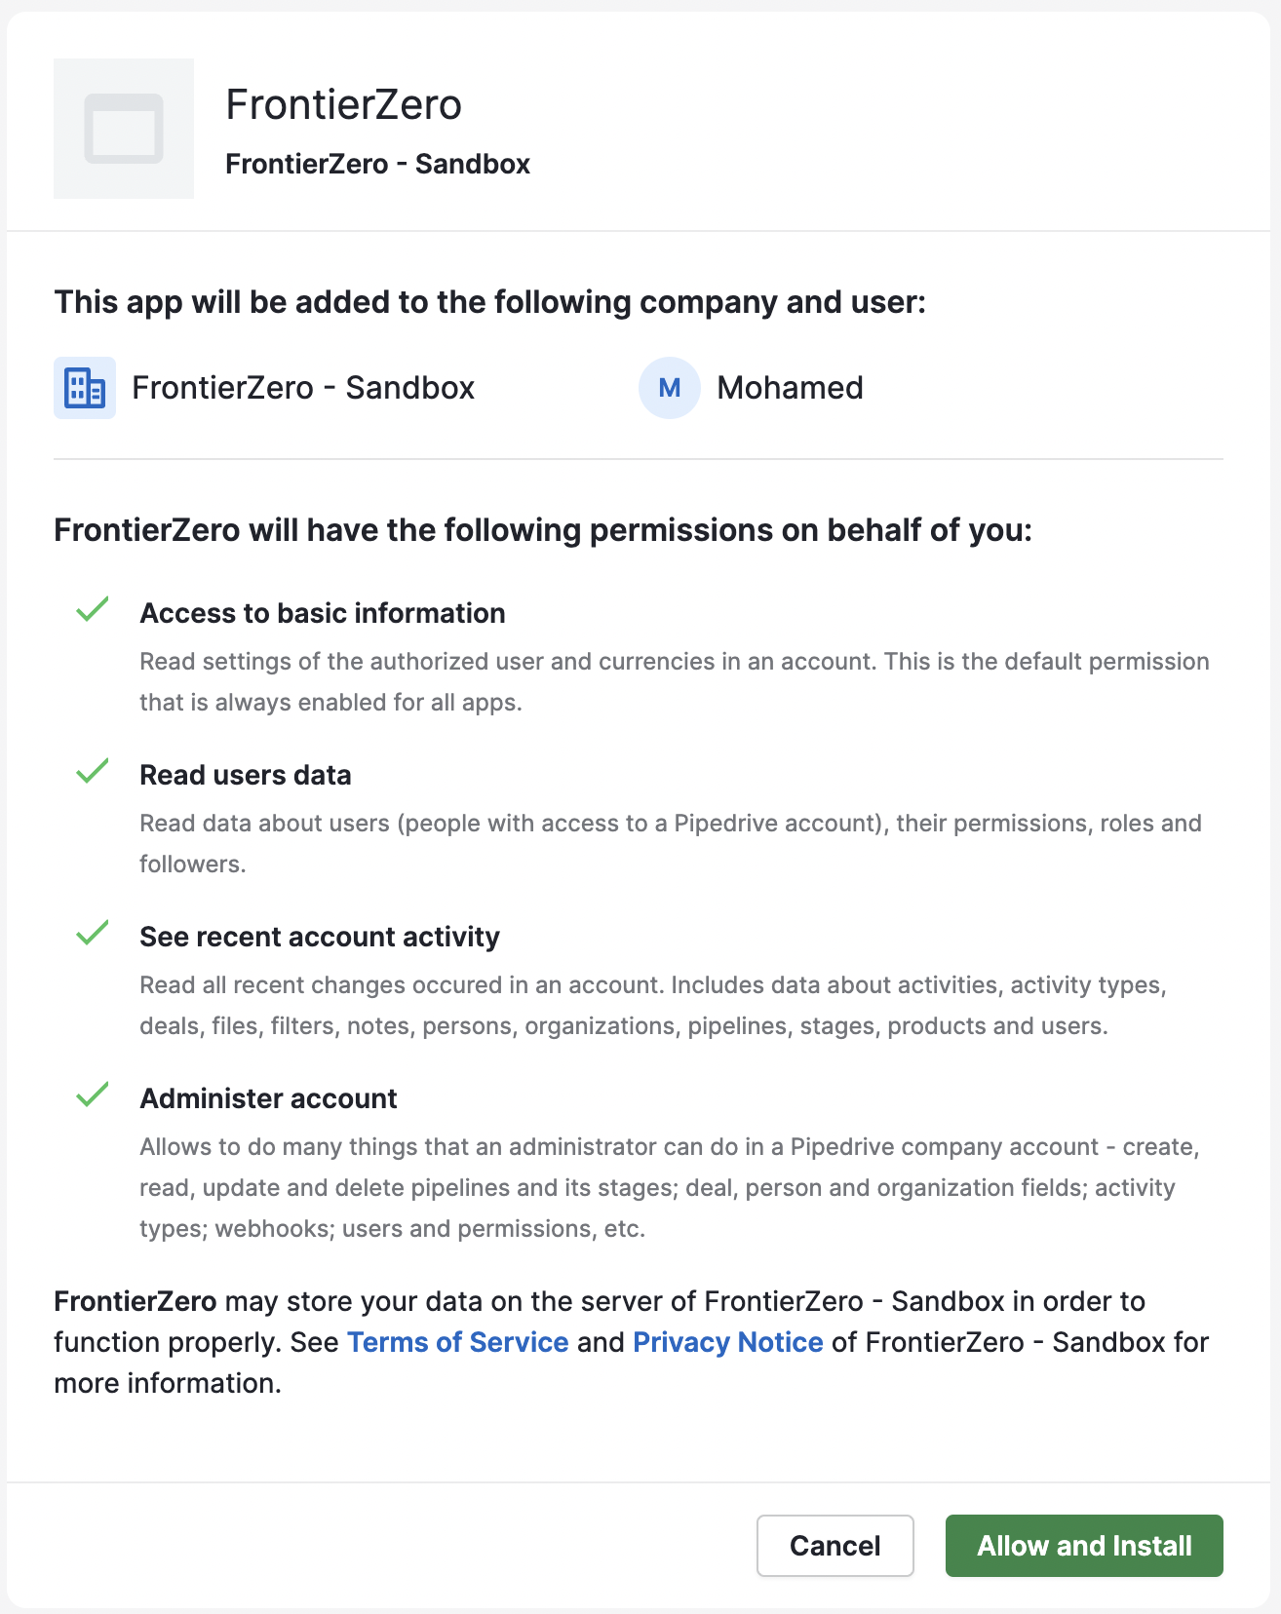Click the Access to basic information title

coord(322,613)
